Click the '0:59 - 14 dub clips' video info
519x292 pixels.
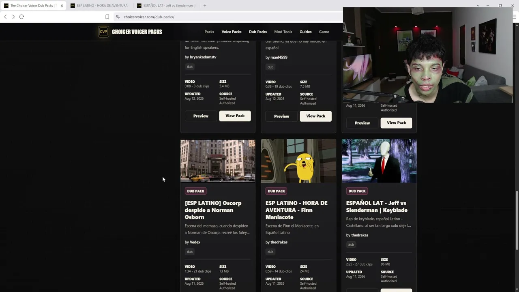(279, 271)
